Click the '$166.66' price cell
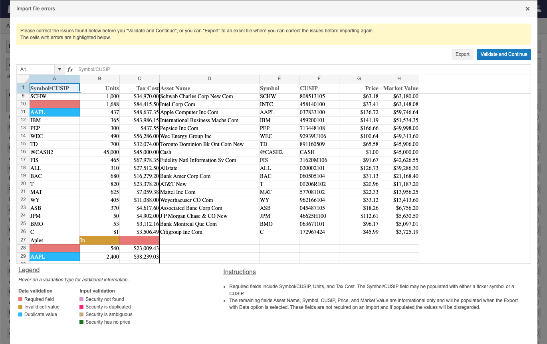Image resolution: width=547 pixels, height=344 pixels. (359, 128)
